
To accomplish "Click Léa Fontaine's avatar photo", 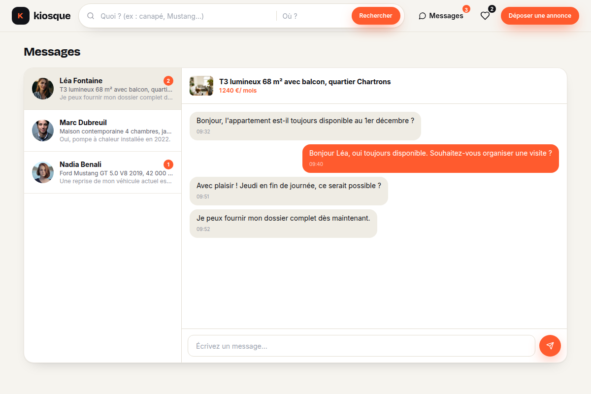I will [x=43, y=89].
